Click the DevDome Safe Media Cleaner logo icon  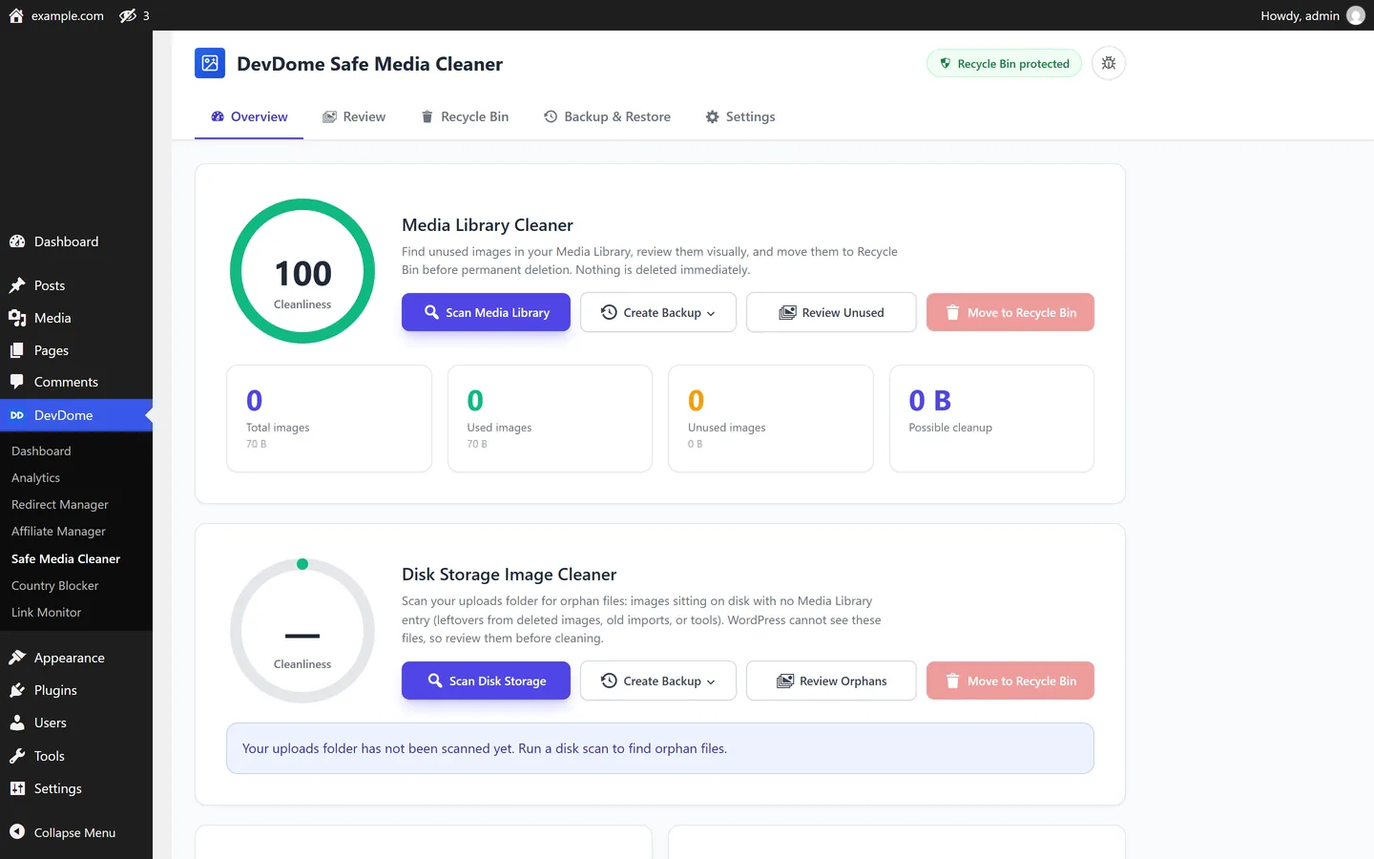pos(210,63)
